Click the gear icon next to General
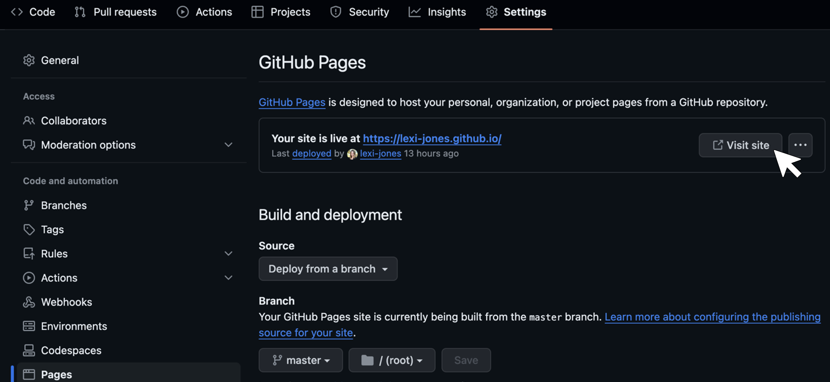 click(29, 60)
